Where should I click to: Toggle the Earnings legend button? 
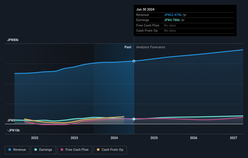[43, 150]
